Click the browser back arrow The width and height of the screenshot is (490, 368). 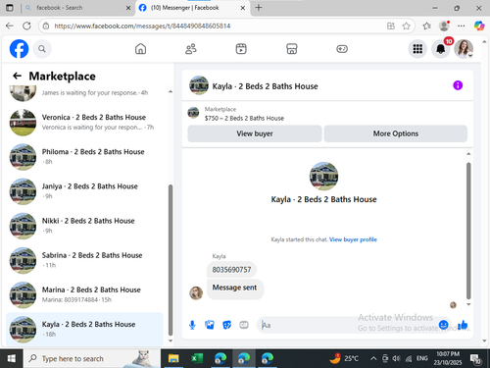[x=10, y=26]
